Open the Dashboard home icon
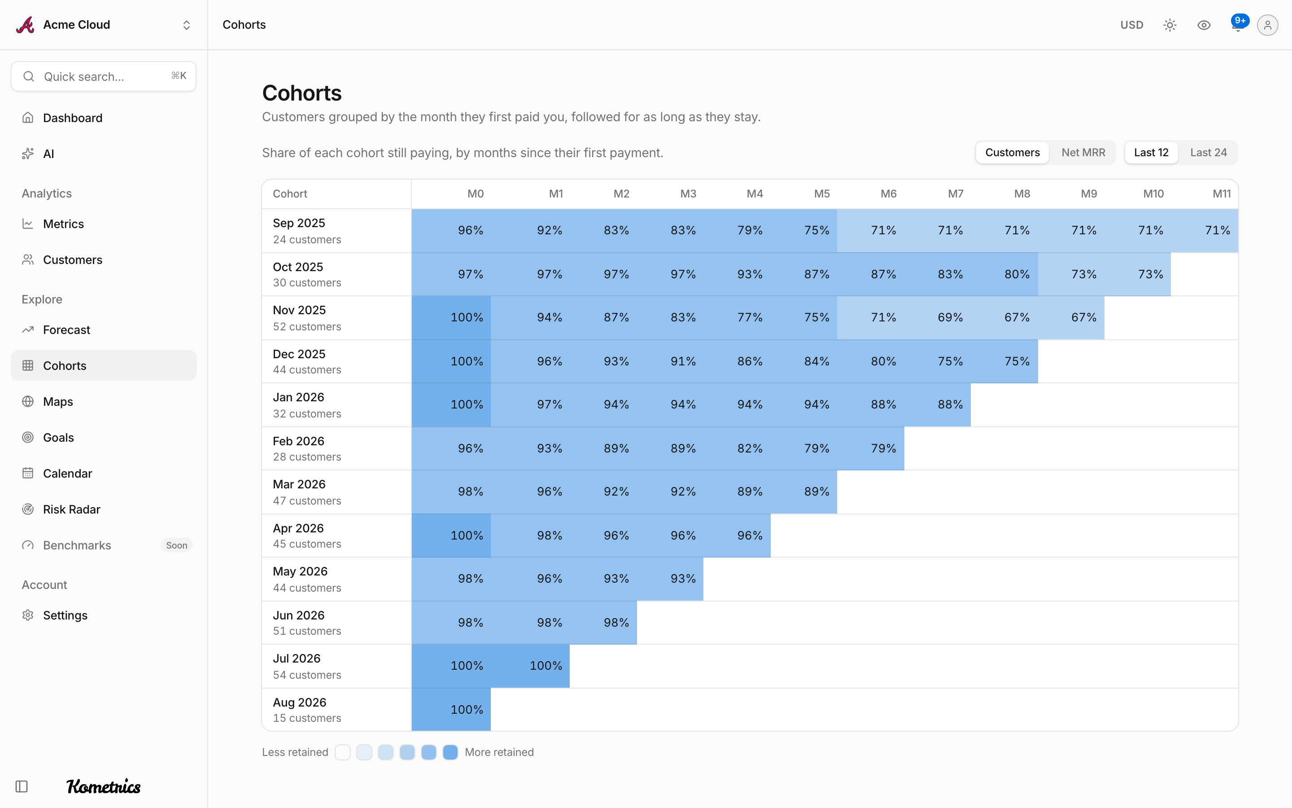This screenshot has width=1292, height=808. (x=28, y=118)
